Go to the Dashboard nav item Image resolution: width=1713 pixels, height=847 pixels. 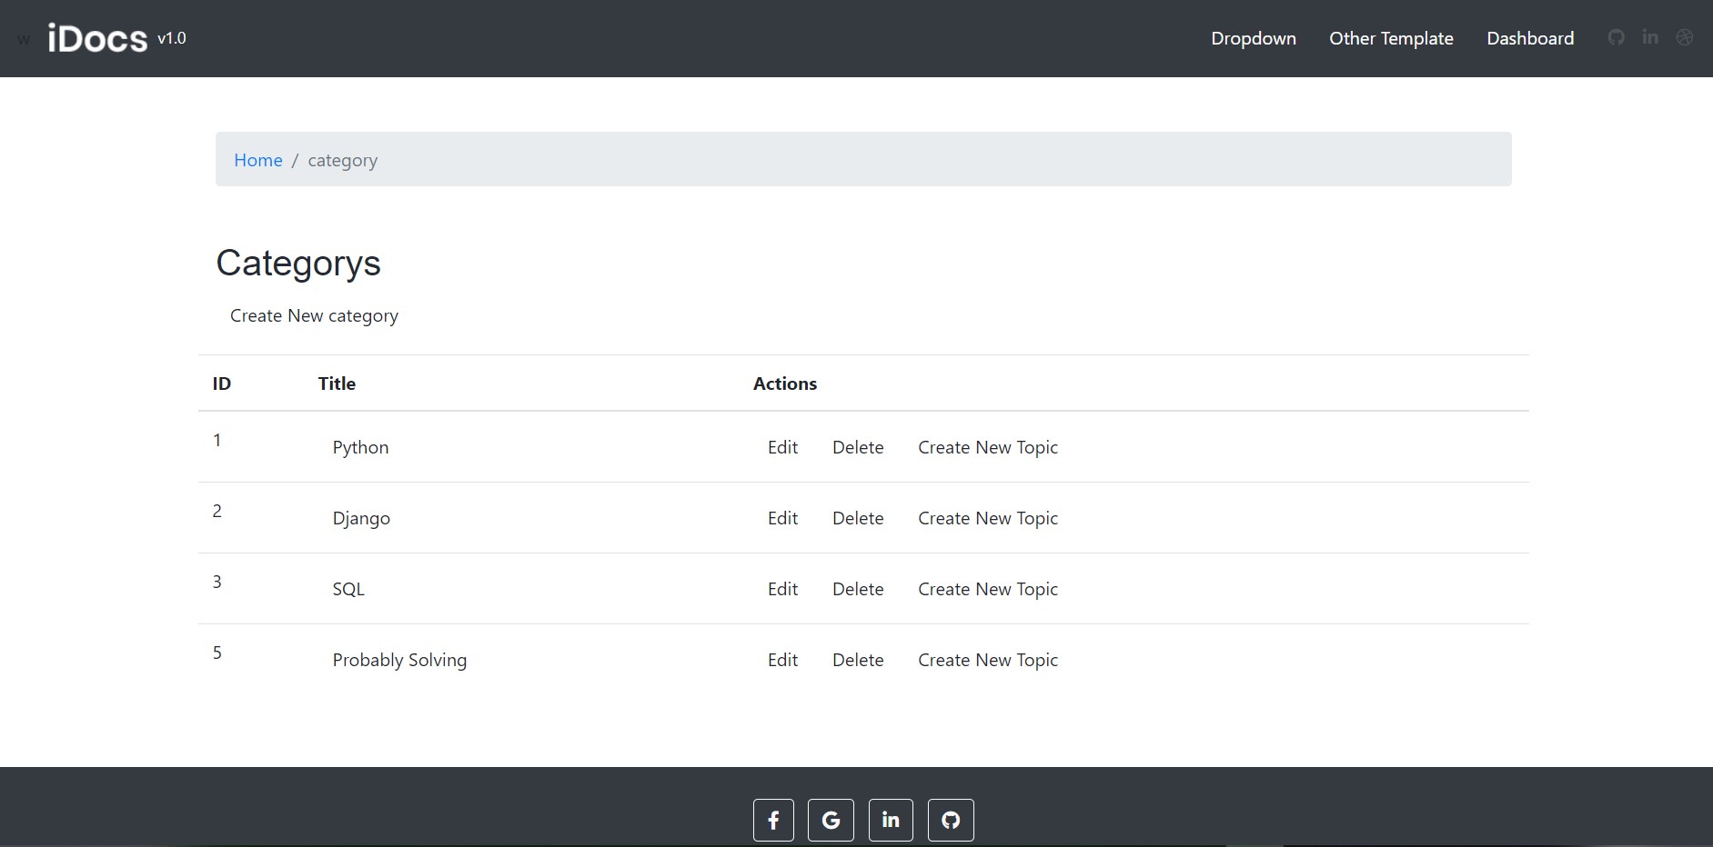(x=1530, y=38)
